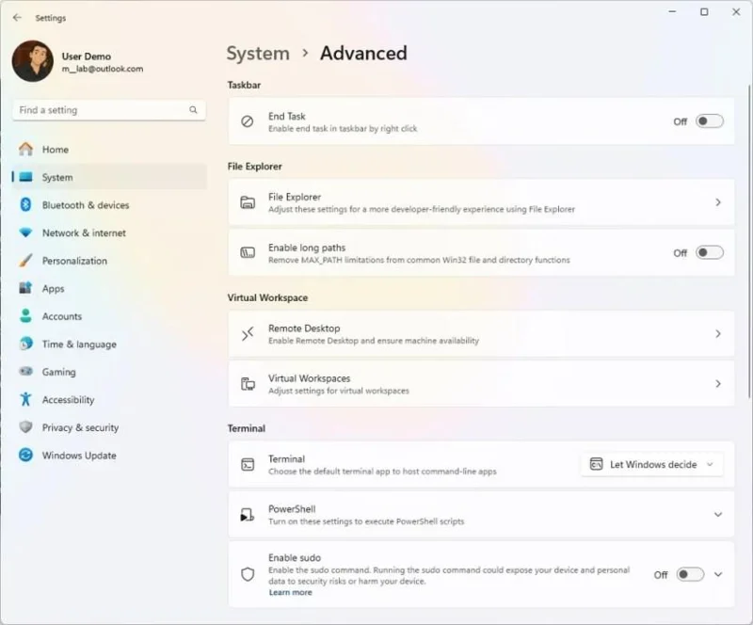Open Privacy & security page
This screenshot has height=625, width=753.
tap(109, 427)
